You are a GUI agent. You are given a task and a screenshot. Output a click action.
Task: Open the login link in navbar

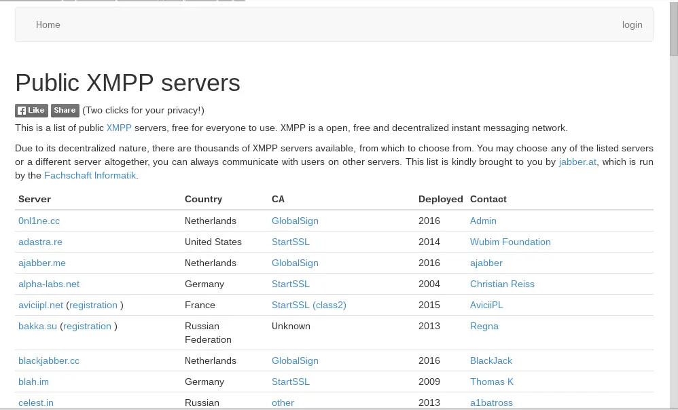[x=632, y=24]
